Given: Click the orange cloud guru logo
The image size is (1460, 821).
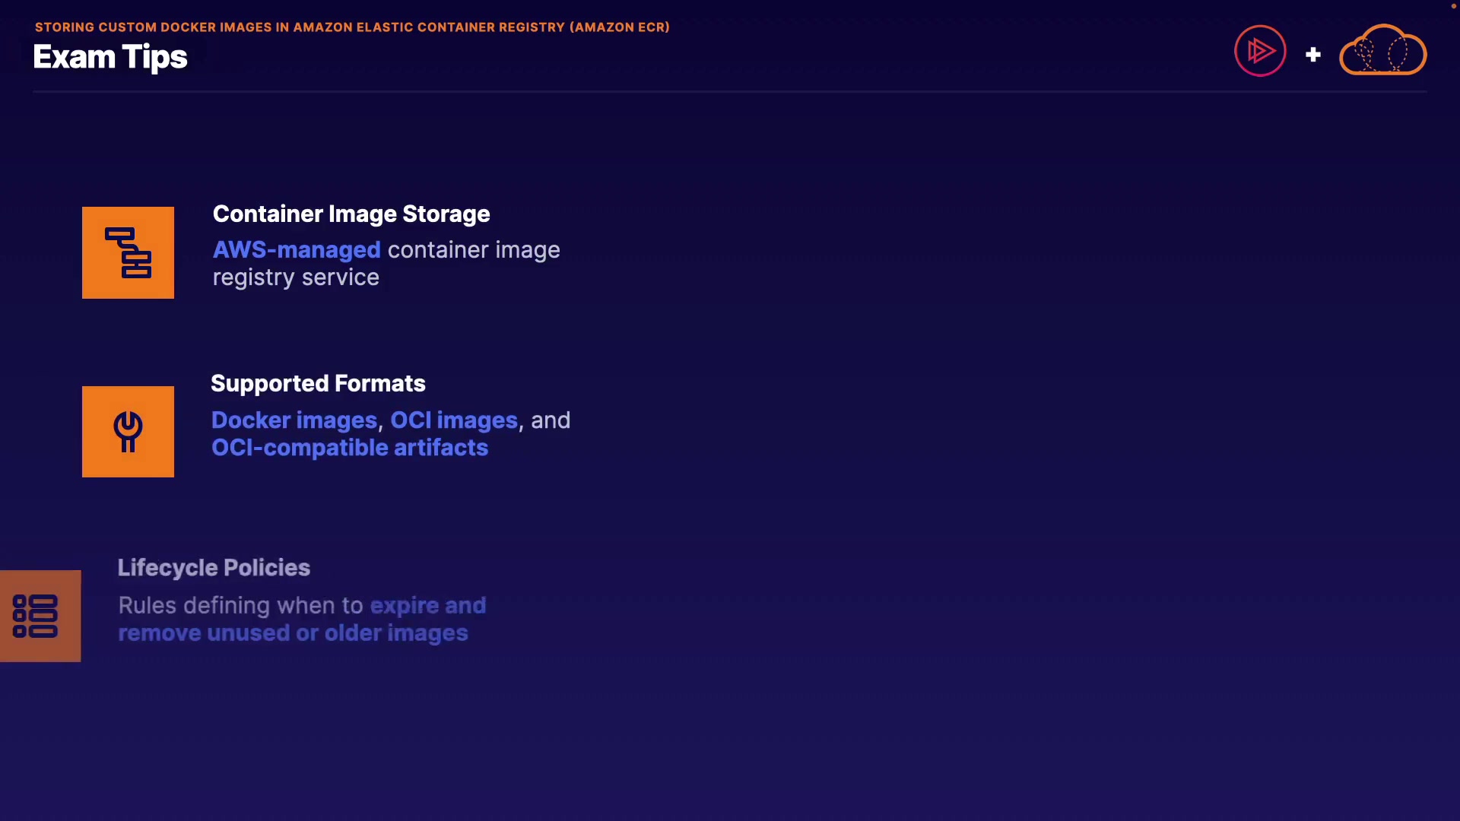Looking at the screenshot, I should coord(1382,51).
